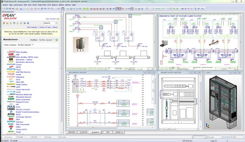This screenshot has height=142, width=245.
Task: Switch to the PANEL LA... page tab
Action: click(x=120, y=132)
